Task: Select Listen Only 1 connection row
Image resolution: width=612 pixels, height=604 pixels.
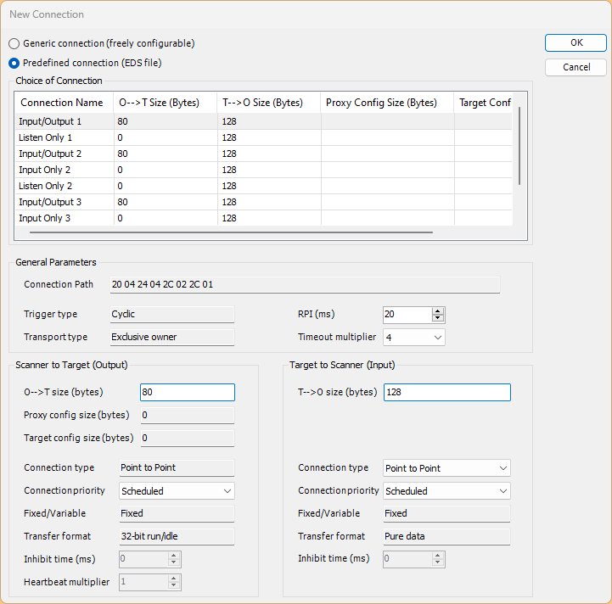Action: [46, 137]
